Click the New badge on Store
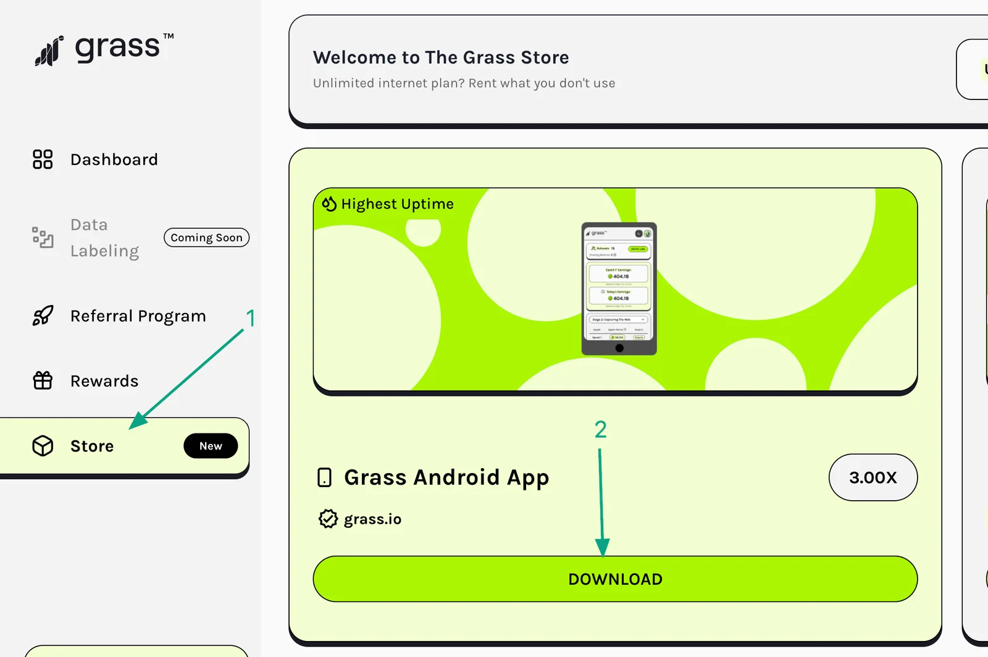988x657 pixels. pos(211,446)
